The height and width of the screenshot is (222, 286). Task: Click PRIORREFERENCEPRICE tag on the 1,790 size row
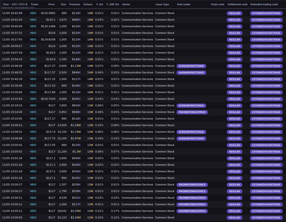tap(192, 191)
